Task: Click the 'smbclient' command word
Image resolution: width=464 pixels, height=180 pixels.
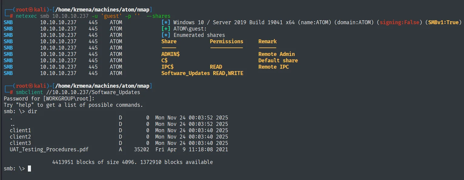Action: coord(29,92)
